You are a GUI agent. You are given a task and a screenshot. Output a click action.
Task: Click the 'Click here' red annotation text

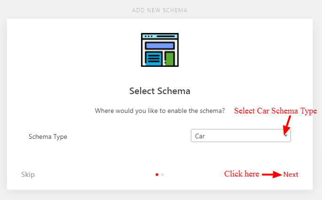click(x=242, y=174)
